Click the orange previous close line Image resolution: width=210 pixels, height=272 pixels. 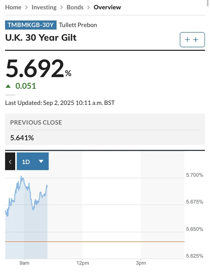pyautogui.click(x=114, y=242)
